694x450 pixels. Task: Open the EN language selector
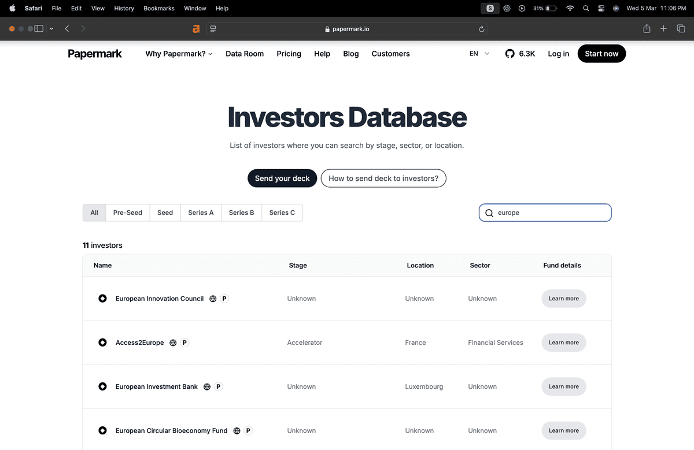pos(479,54)
